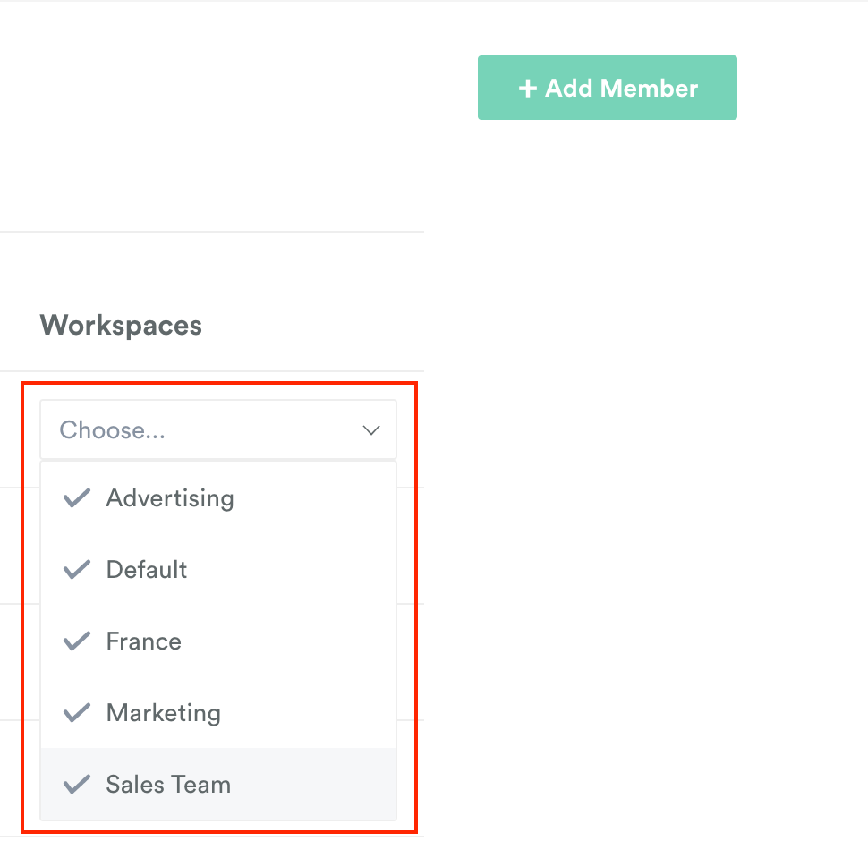
Task: Collapse dropdown using the chevron arrow
Action: [x=370, y=430]
